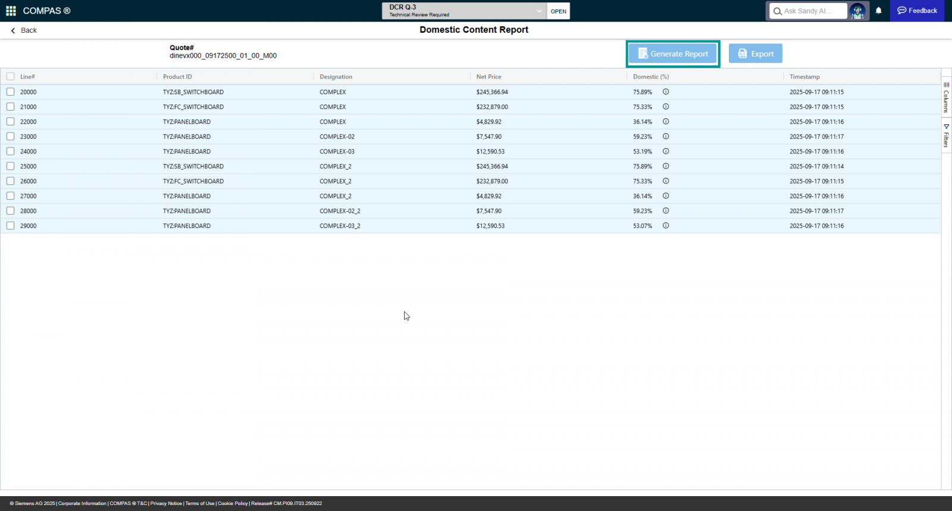Click designation COMPLEX-02 cell
This screenshot has height=511, width=952.
337,137
